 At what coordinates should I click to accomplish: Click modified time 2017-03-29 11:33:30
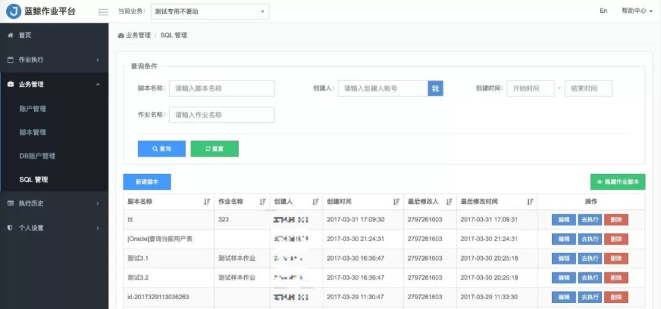[x=489, y=297]
